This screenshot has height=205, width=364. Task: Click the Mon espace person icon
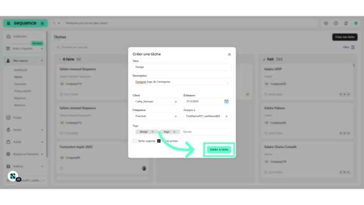click(x=8, y=61)
